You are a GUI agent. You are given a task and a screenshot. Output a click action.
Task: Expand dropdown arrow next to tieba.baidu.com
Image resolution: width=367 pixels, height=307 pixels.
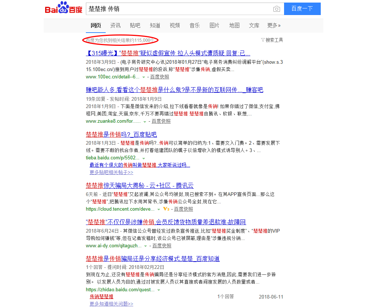coord(143,158)
